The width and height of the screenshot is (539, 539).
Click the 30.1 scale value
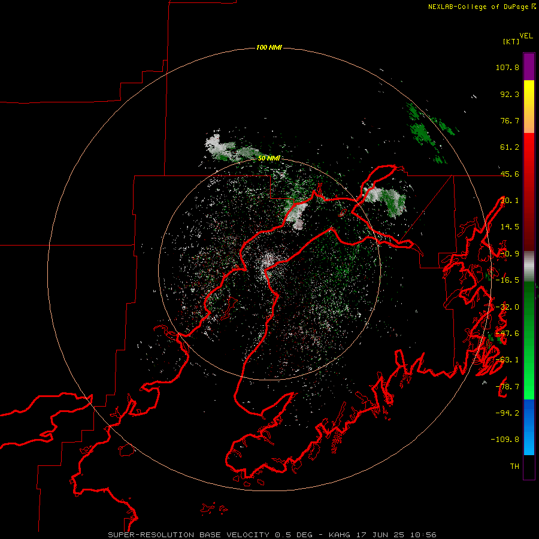click(x=510, y=201)
